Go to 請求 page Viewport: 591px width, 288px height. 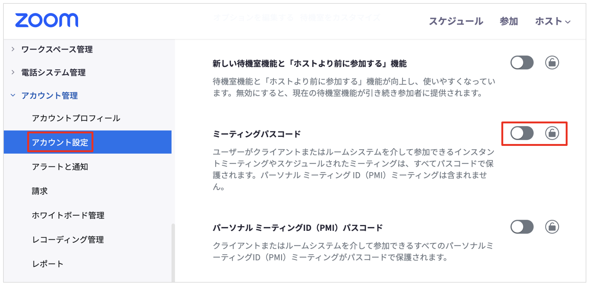40,191
